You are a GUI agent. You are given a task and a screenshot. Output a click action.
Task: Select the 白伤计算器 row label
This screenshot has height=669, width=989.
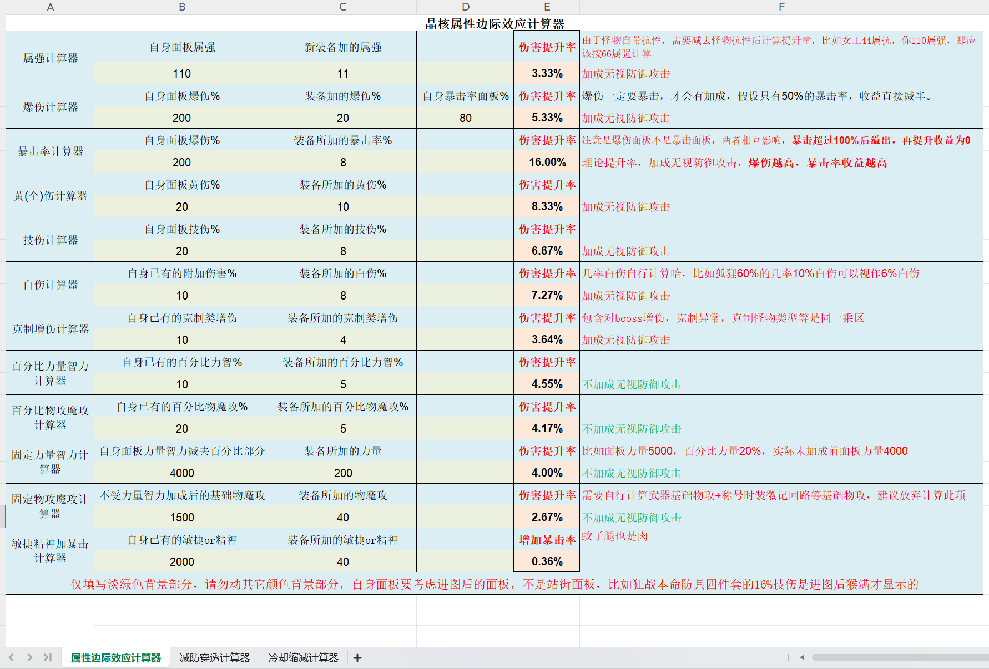pos(50,284)
